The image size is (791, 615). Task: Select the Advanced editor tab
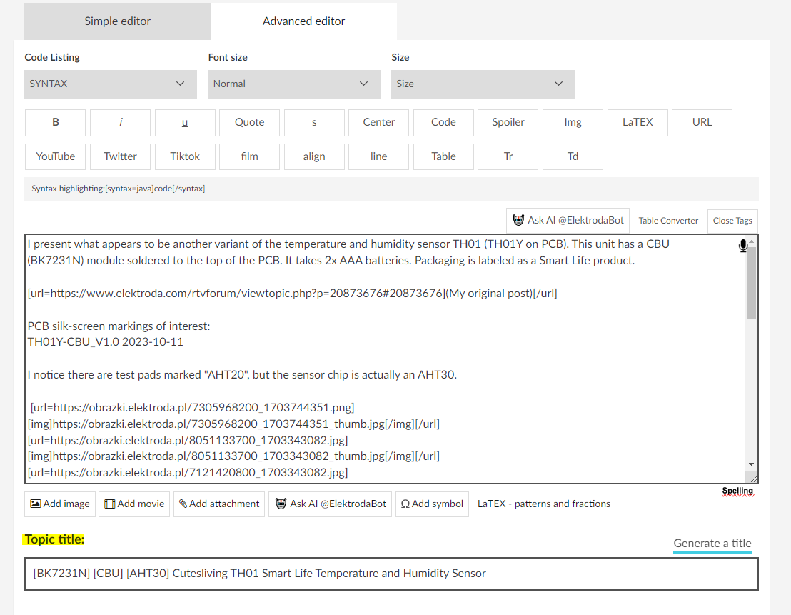point(303,21)
